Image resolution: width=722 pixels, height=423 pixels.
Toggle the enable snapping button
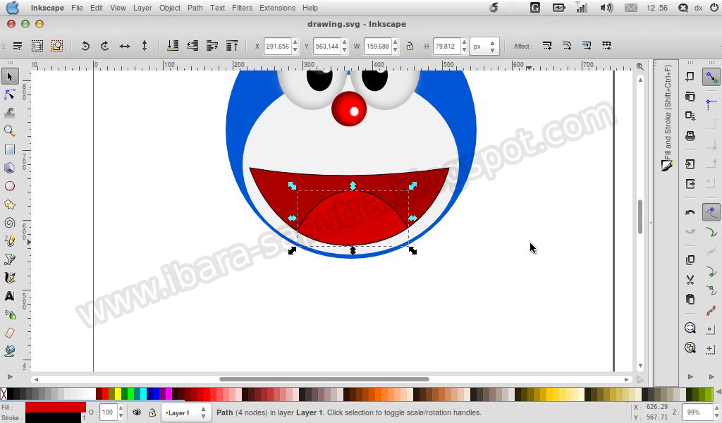point(711,77)
